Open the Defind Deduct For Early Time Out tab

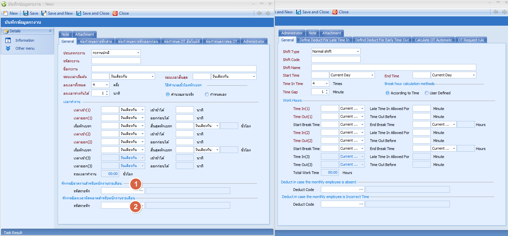(382, 40)
